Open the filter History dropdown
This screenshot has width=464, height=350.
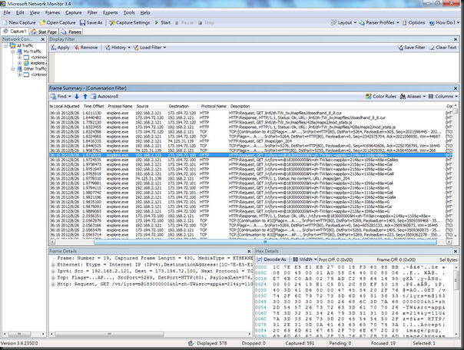coord(118,48)
